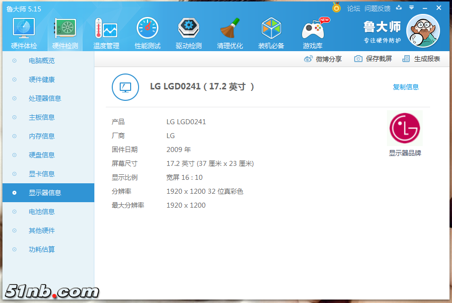
Task: Open 显卡信息 graphics card section
Action: point(42,174)
